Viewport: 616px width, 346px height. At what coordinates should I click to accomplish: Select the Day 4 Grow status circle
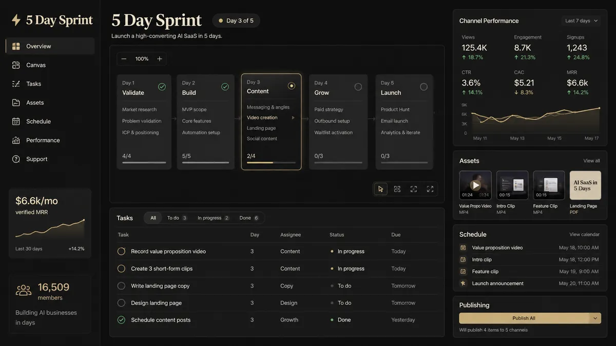coord(358,87)
